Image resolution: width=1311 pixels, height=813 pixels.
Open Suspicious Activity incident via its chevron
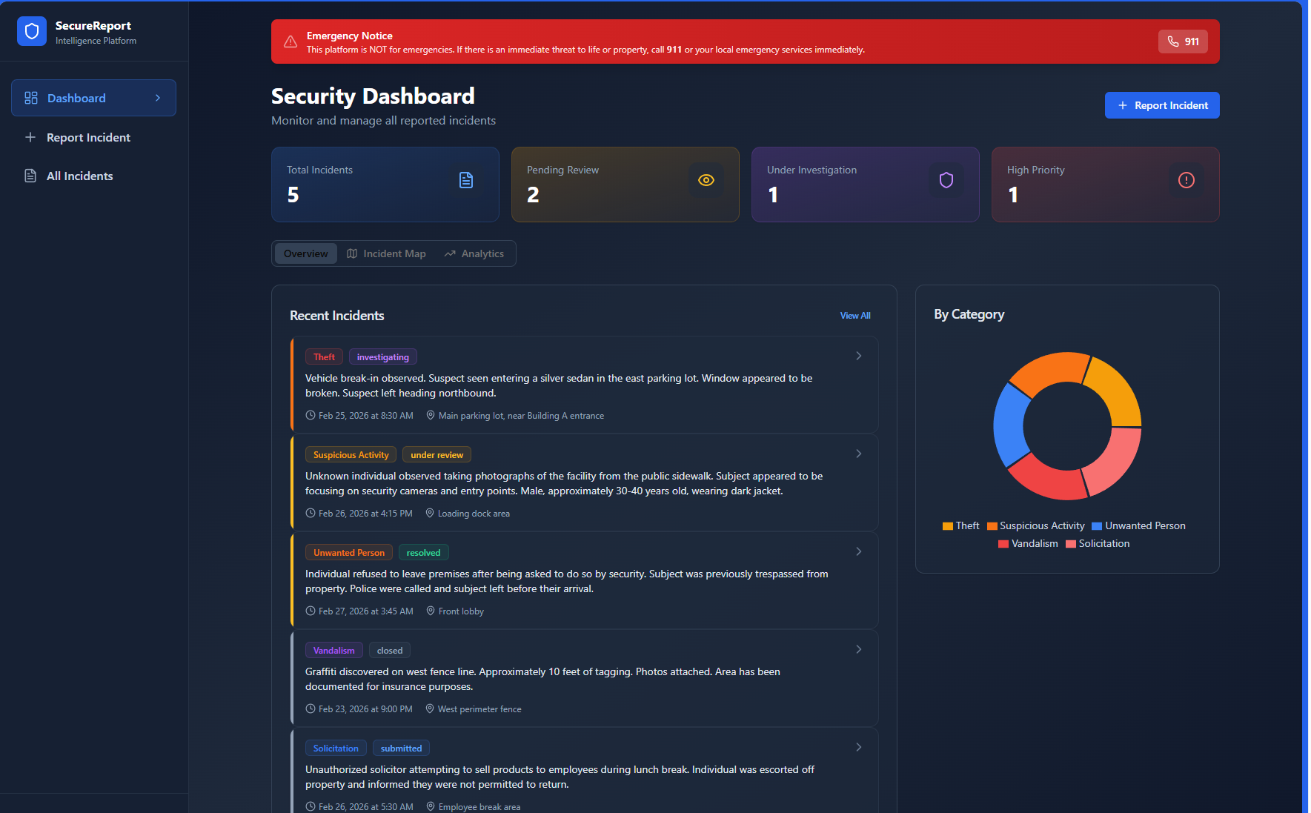click(859, 454)
